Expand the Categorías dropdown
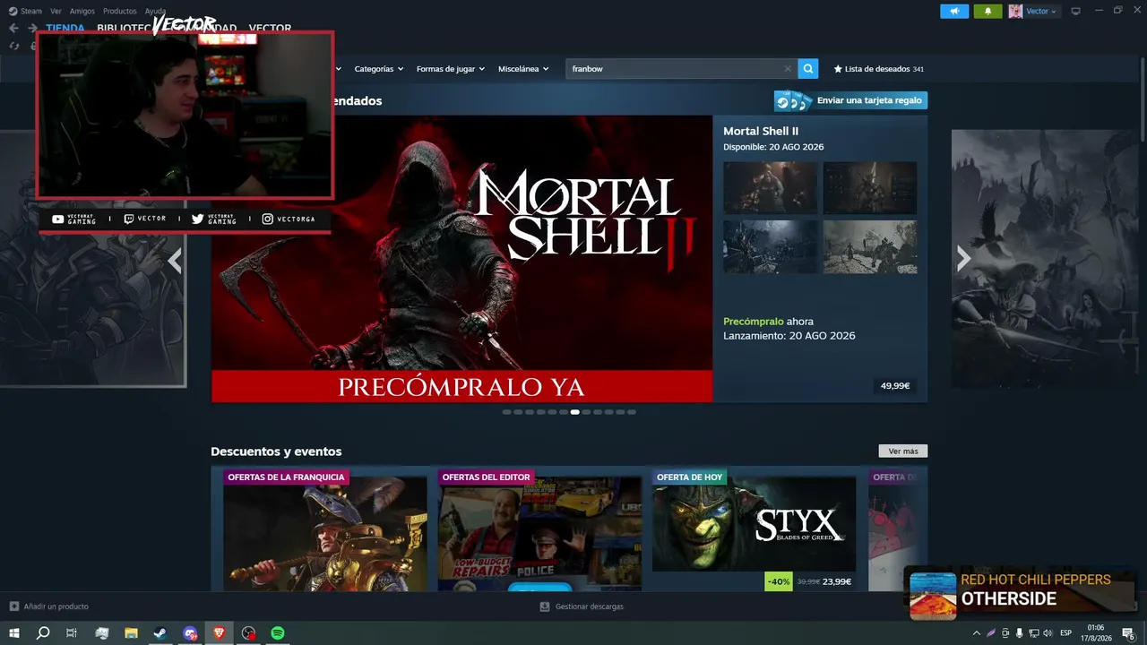Image resolution: width=1147 pixels, height=645 pixels. pos(379,69)
